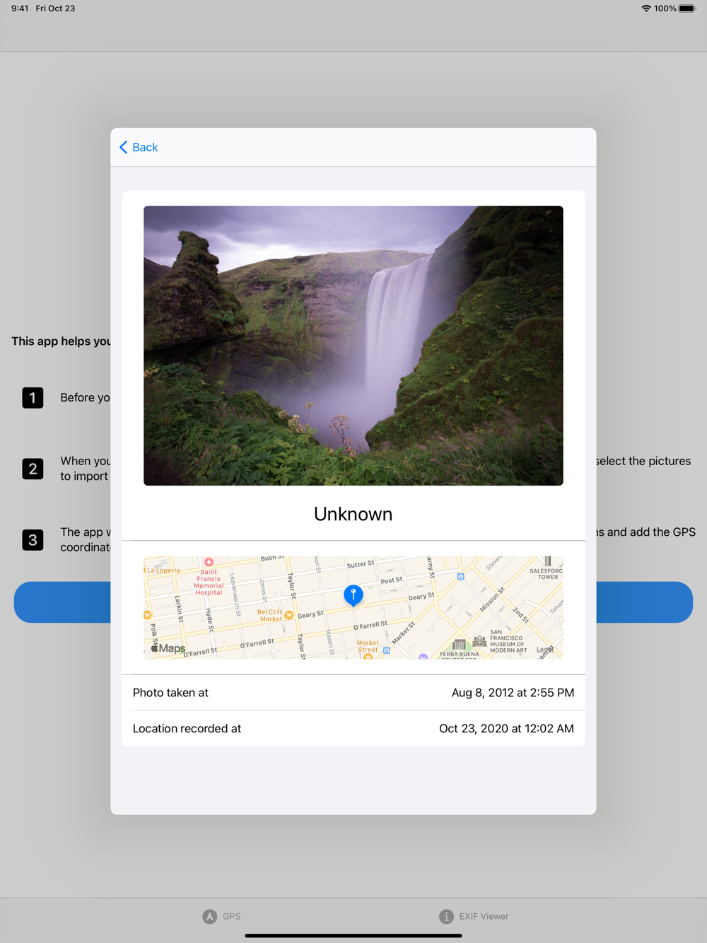This screenshot has height=943, width=707.
Task: Open the waterfall photo preview
Action: (353, 346)
